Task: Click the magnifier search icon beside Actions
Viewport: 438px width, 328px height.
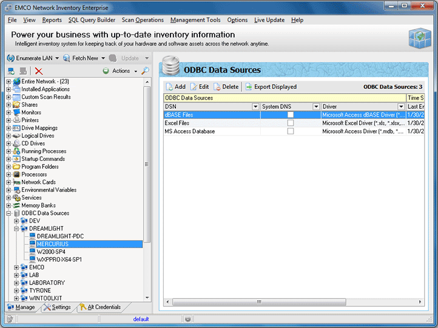Action: click(145, 71)
